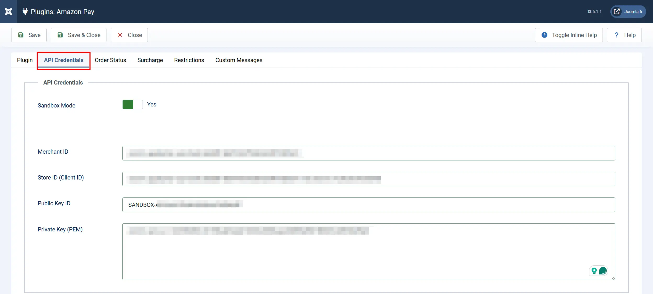This screenshot has height=294, width=653.
Task: Go to the Surcharge tab
Action: [x=150, y=60]
